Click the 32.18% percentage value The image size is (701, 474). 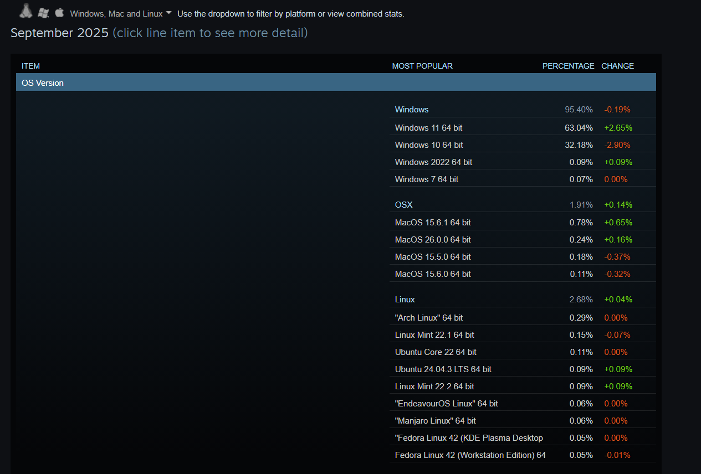tap(579, 145)
